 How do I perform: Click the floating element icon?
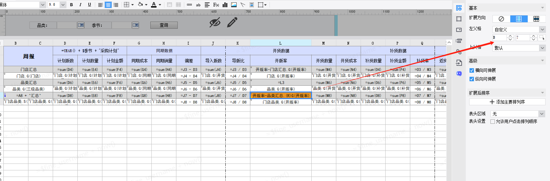point(261,5)
